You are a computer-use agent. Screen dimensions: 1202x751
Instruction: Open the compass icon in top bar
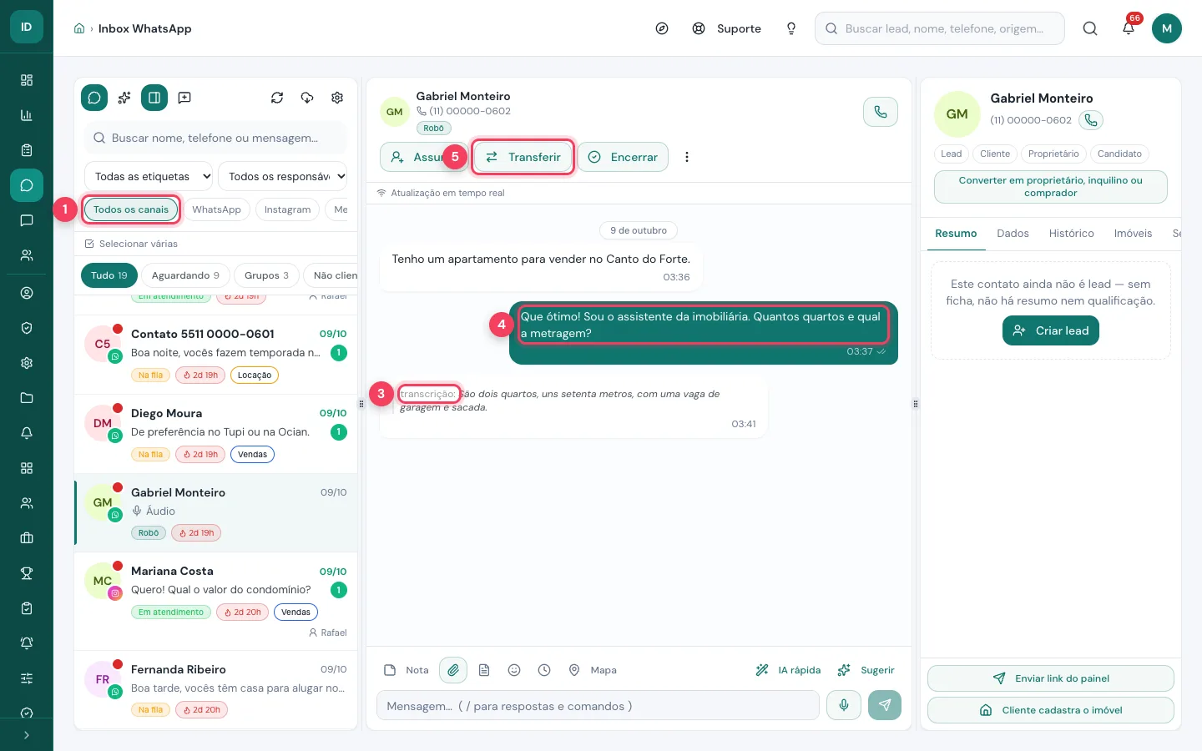point(662,28)
